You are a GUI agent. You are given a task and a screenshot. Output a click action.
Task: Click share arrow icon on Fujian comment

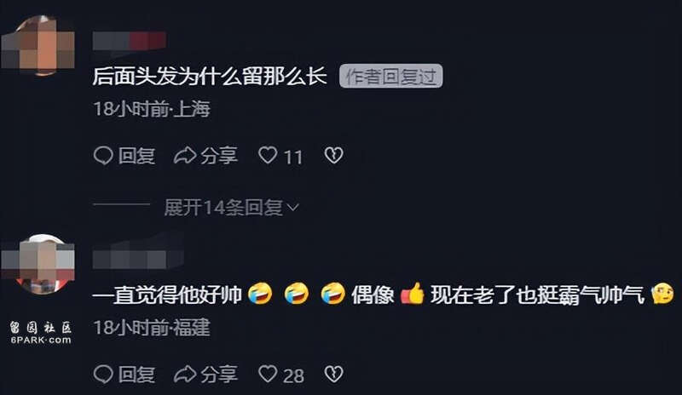click(185, 374)
